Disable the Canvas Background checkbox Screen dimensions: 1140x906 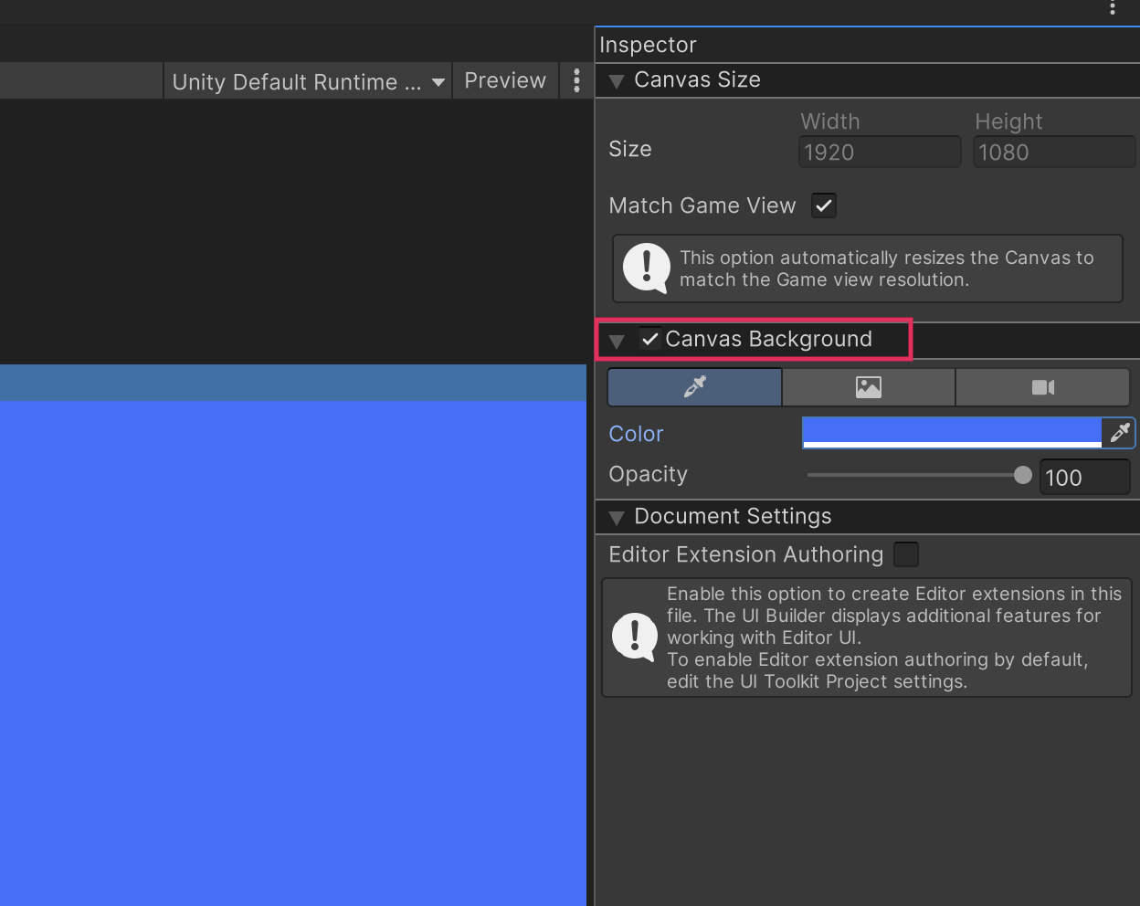point(649,339)
